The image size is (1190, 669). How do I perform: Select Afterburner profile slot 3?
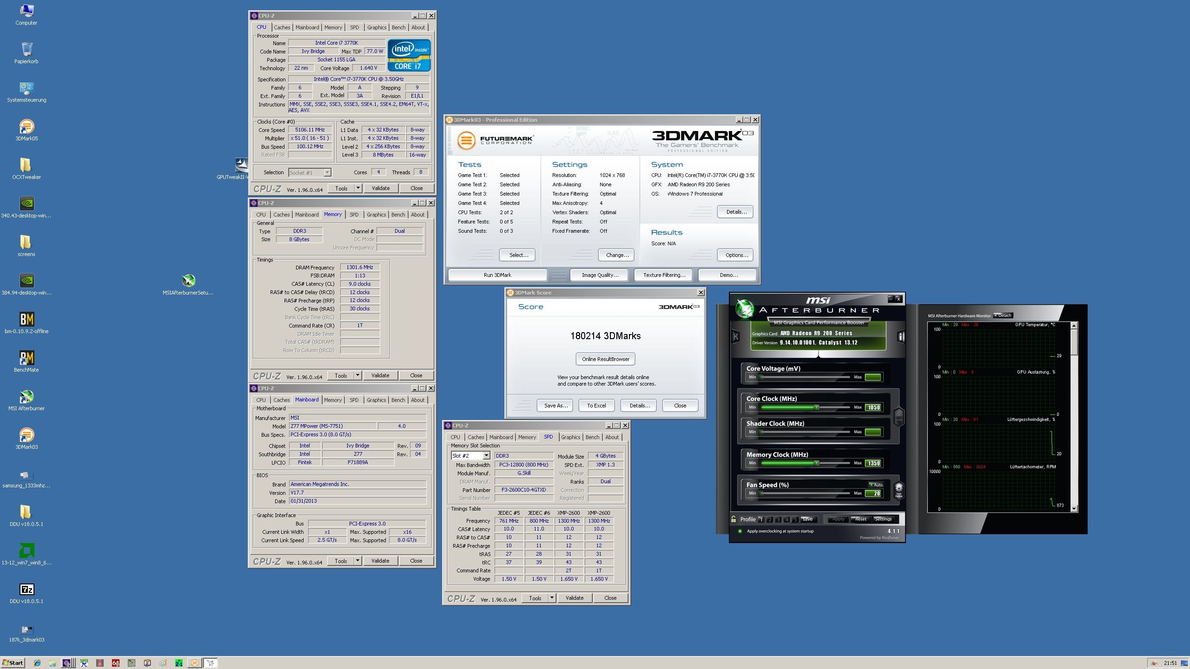(778, 519)
